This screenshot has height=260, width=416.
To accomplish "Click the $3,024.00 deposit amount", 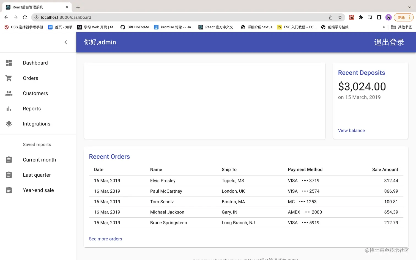I will click(x=362, y=87).
